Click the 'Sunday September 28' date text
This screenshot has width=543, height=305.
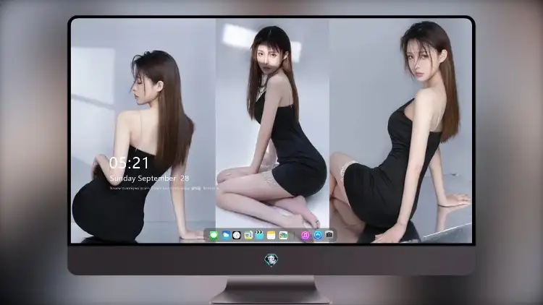(149, 179)
